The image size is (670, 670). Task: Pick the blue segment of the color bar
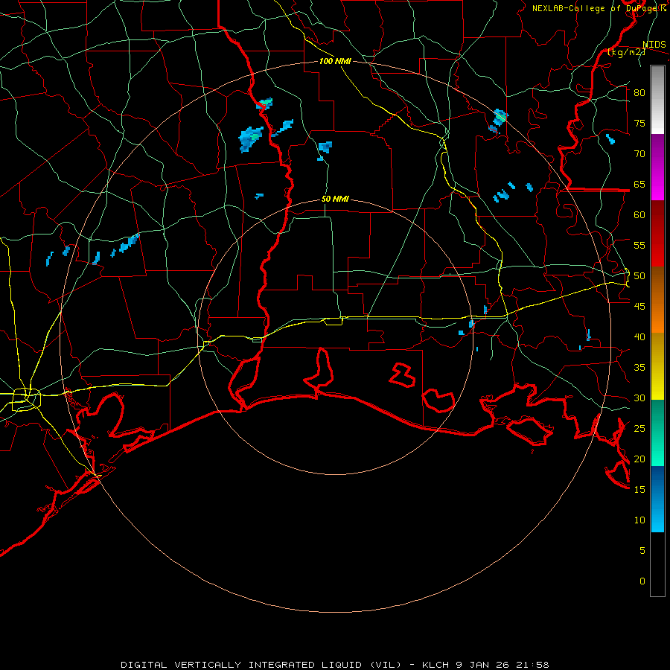(x=657, y=499)
